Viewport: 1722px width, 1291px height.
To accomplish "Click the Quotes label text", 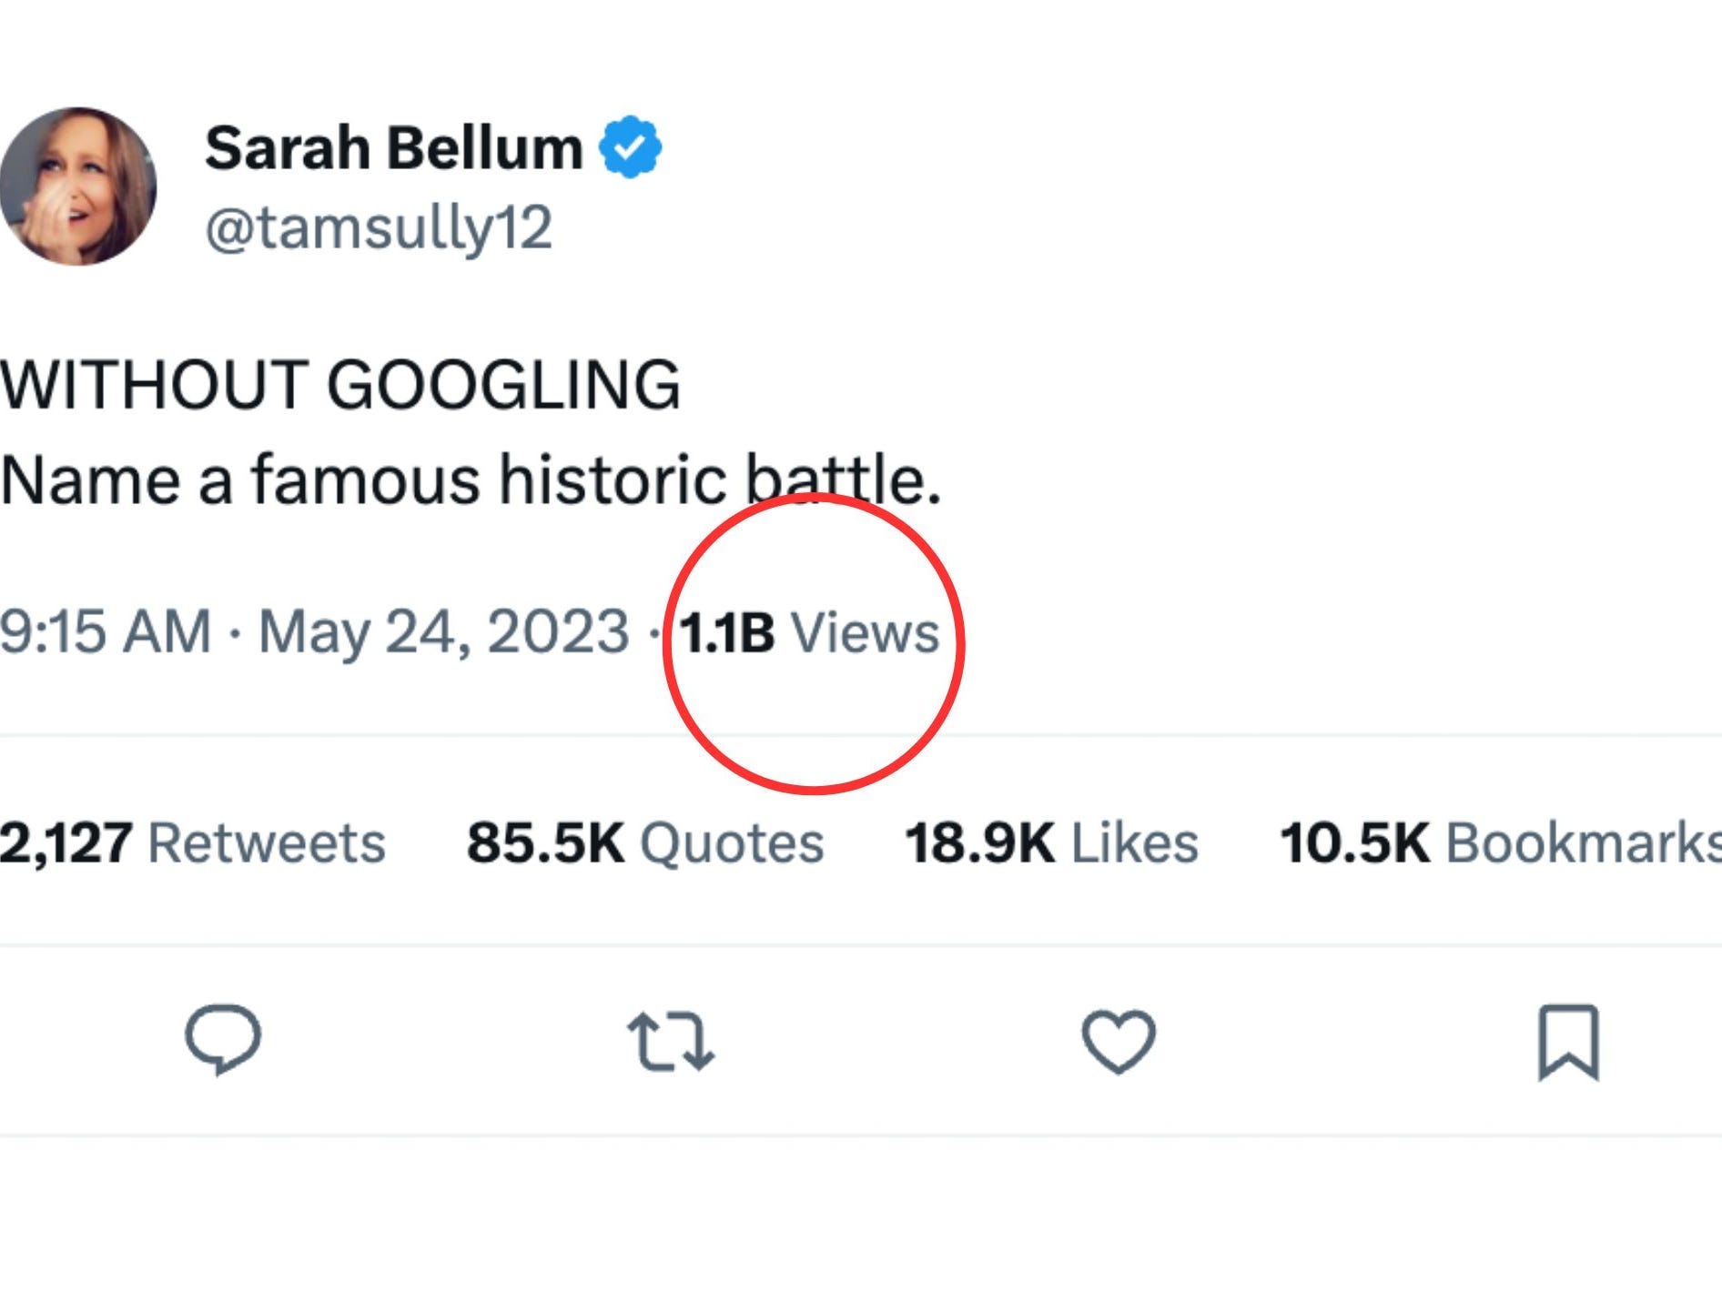I will tap(733, 844).
